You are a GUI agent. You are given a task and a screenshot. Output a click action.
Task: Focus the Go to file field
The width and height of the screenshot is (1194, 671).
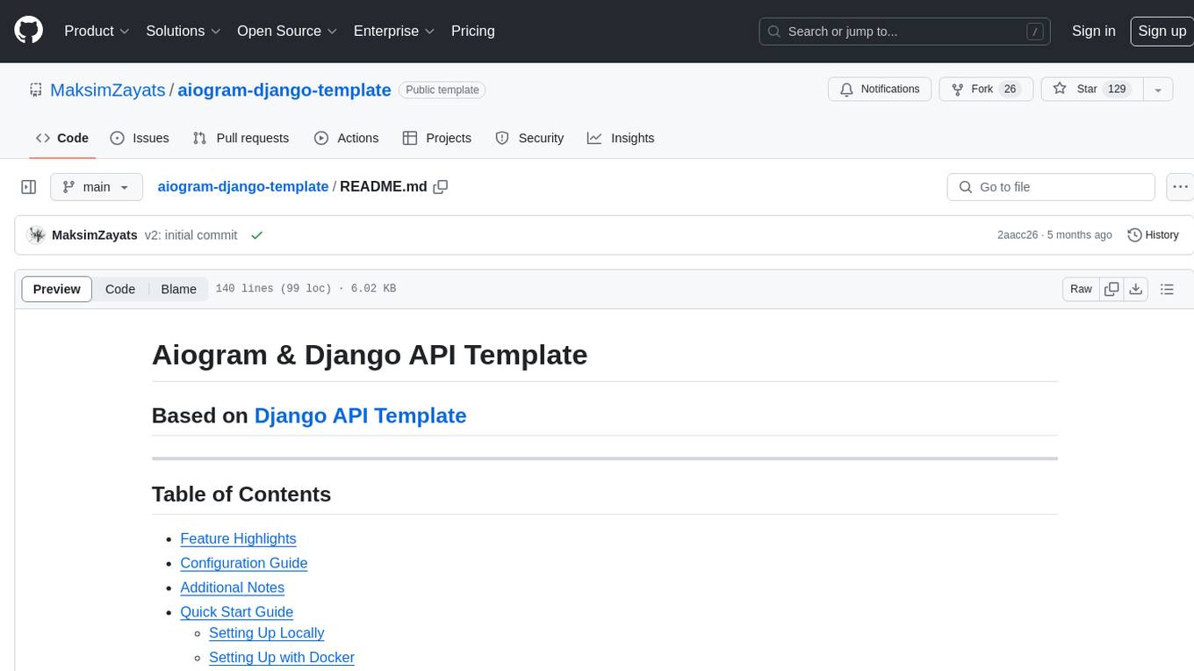point(1051,187)
